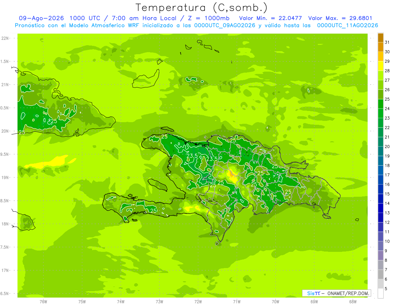Click the initialization stamp "0000UTC_09AGO2026"
The height and width of the screenshot is (306, 396).
coord(225,25)
